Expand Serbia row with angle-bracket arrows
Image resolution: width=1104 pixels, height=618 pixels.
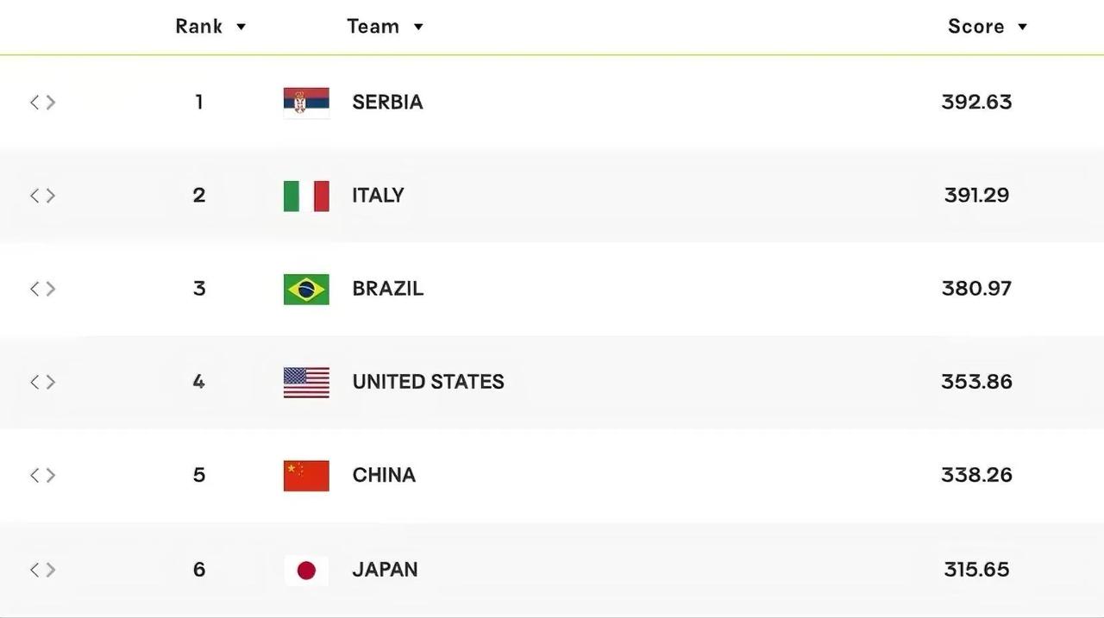(43, 102)
